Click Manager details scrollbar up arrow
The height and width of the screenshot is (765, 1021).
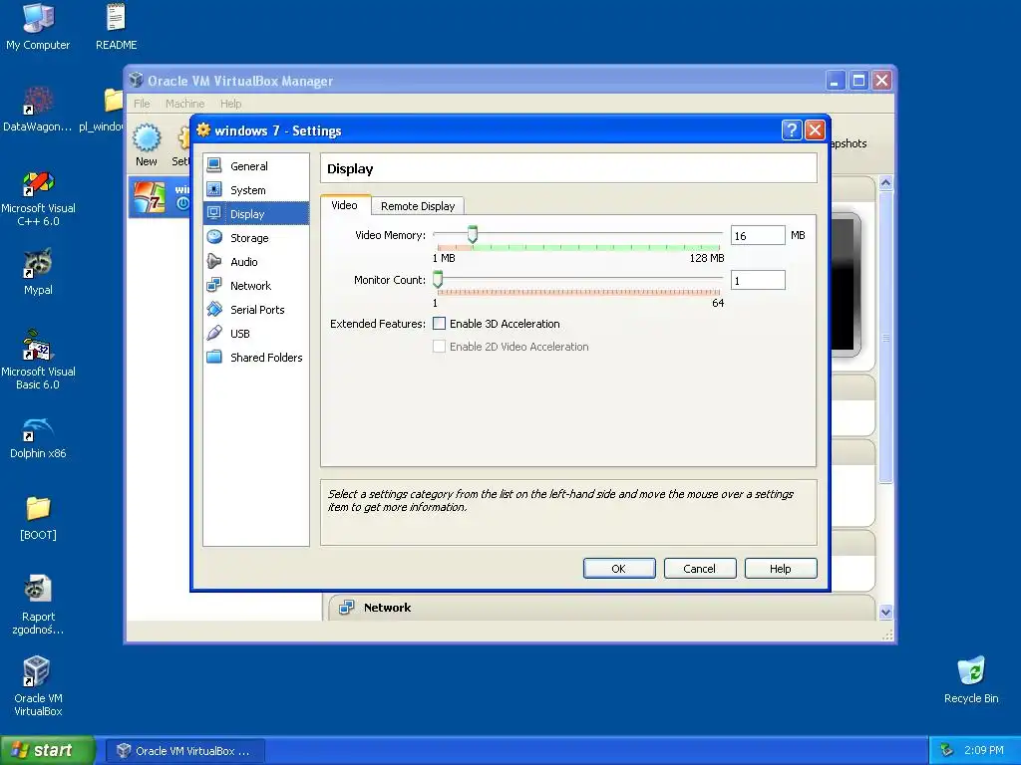[885, 183]
